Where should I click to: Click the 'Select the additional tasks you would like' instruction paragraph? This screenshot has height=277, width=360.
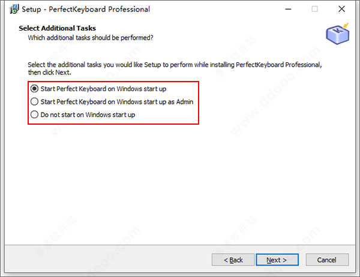[x=175, y=68]
